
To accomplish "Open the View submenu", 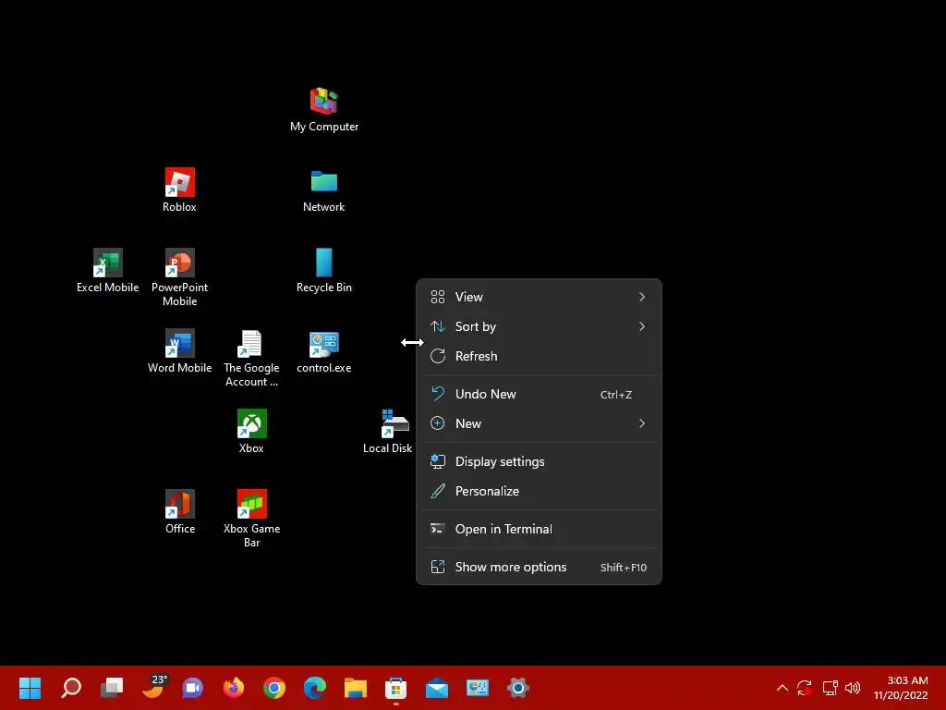I will 539,297.
